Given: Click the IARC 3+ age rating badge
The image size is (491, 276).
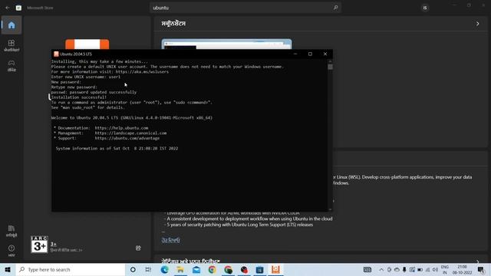Looking at the screenshot, I should pos(39,245).
